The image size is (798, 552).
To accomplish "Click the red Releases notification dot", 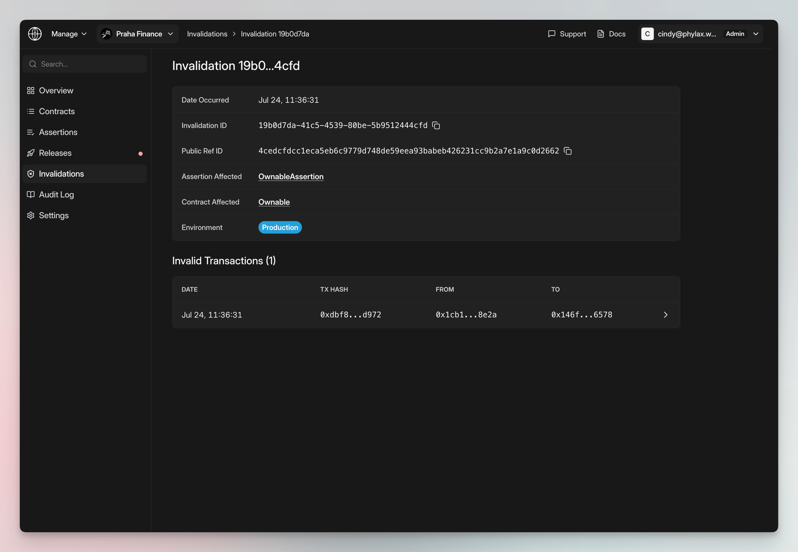I will (x=141, y=153).
